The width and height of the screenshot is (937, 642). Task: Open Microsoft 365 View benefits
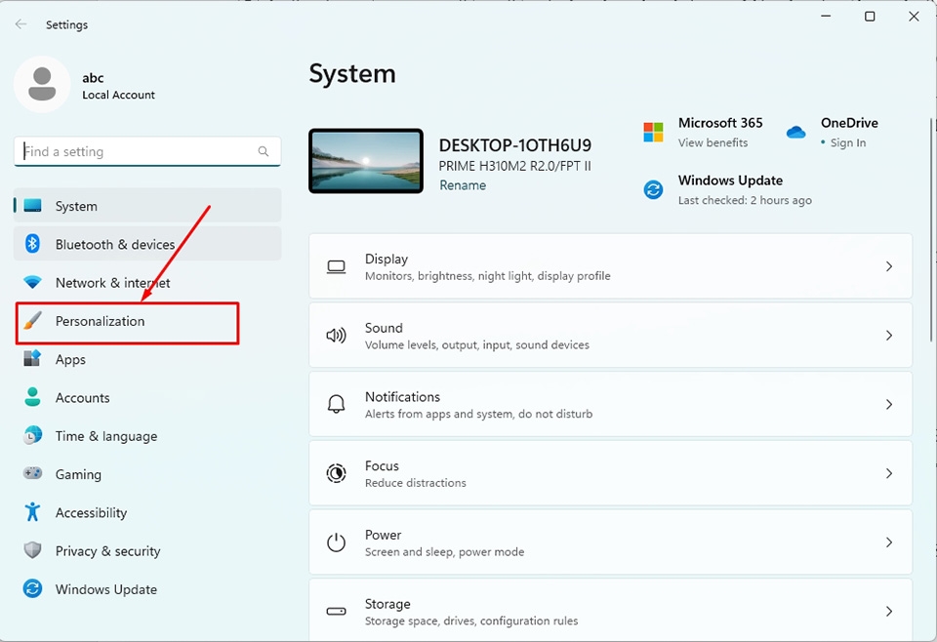[x=713, y=141]
